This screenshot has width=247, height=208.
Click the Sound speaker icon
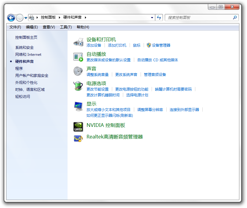tap(78, 71)
